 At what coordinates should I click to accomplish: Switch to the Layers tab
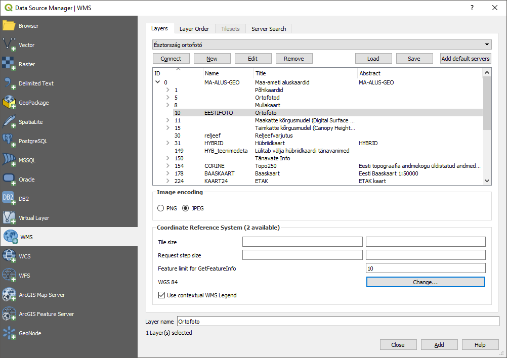tap(160, 28)
